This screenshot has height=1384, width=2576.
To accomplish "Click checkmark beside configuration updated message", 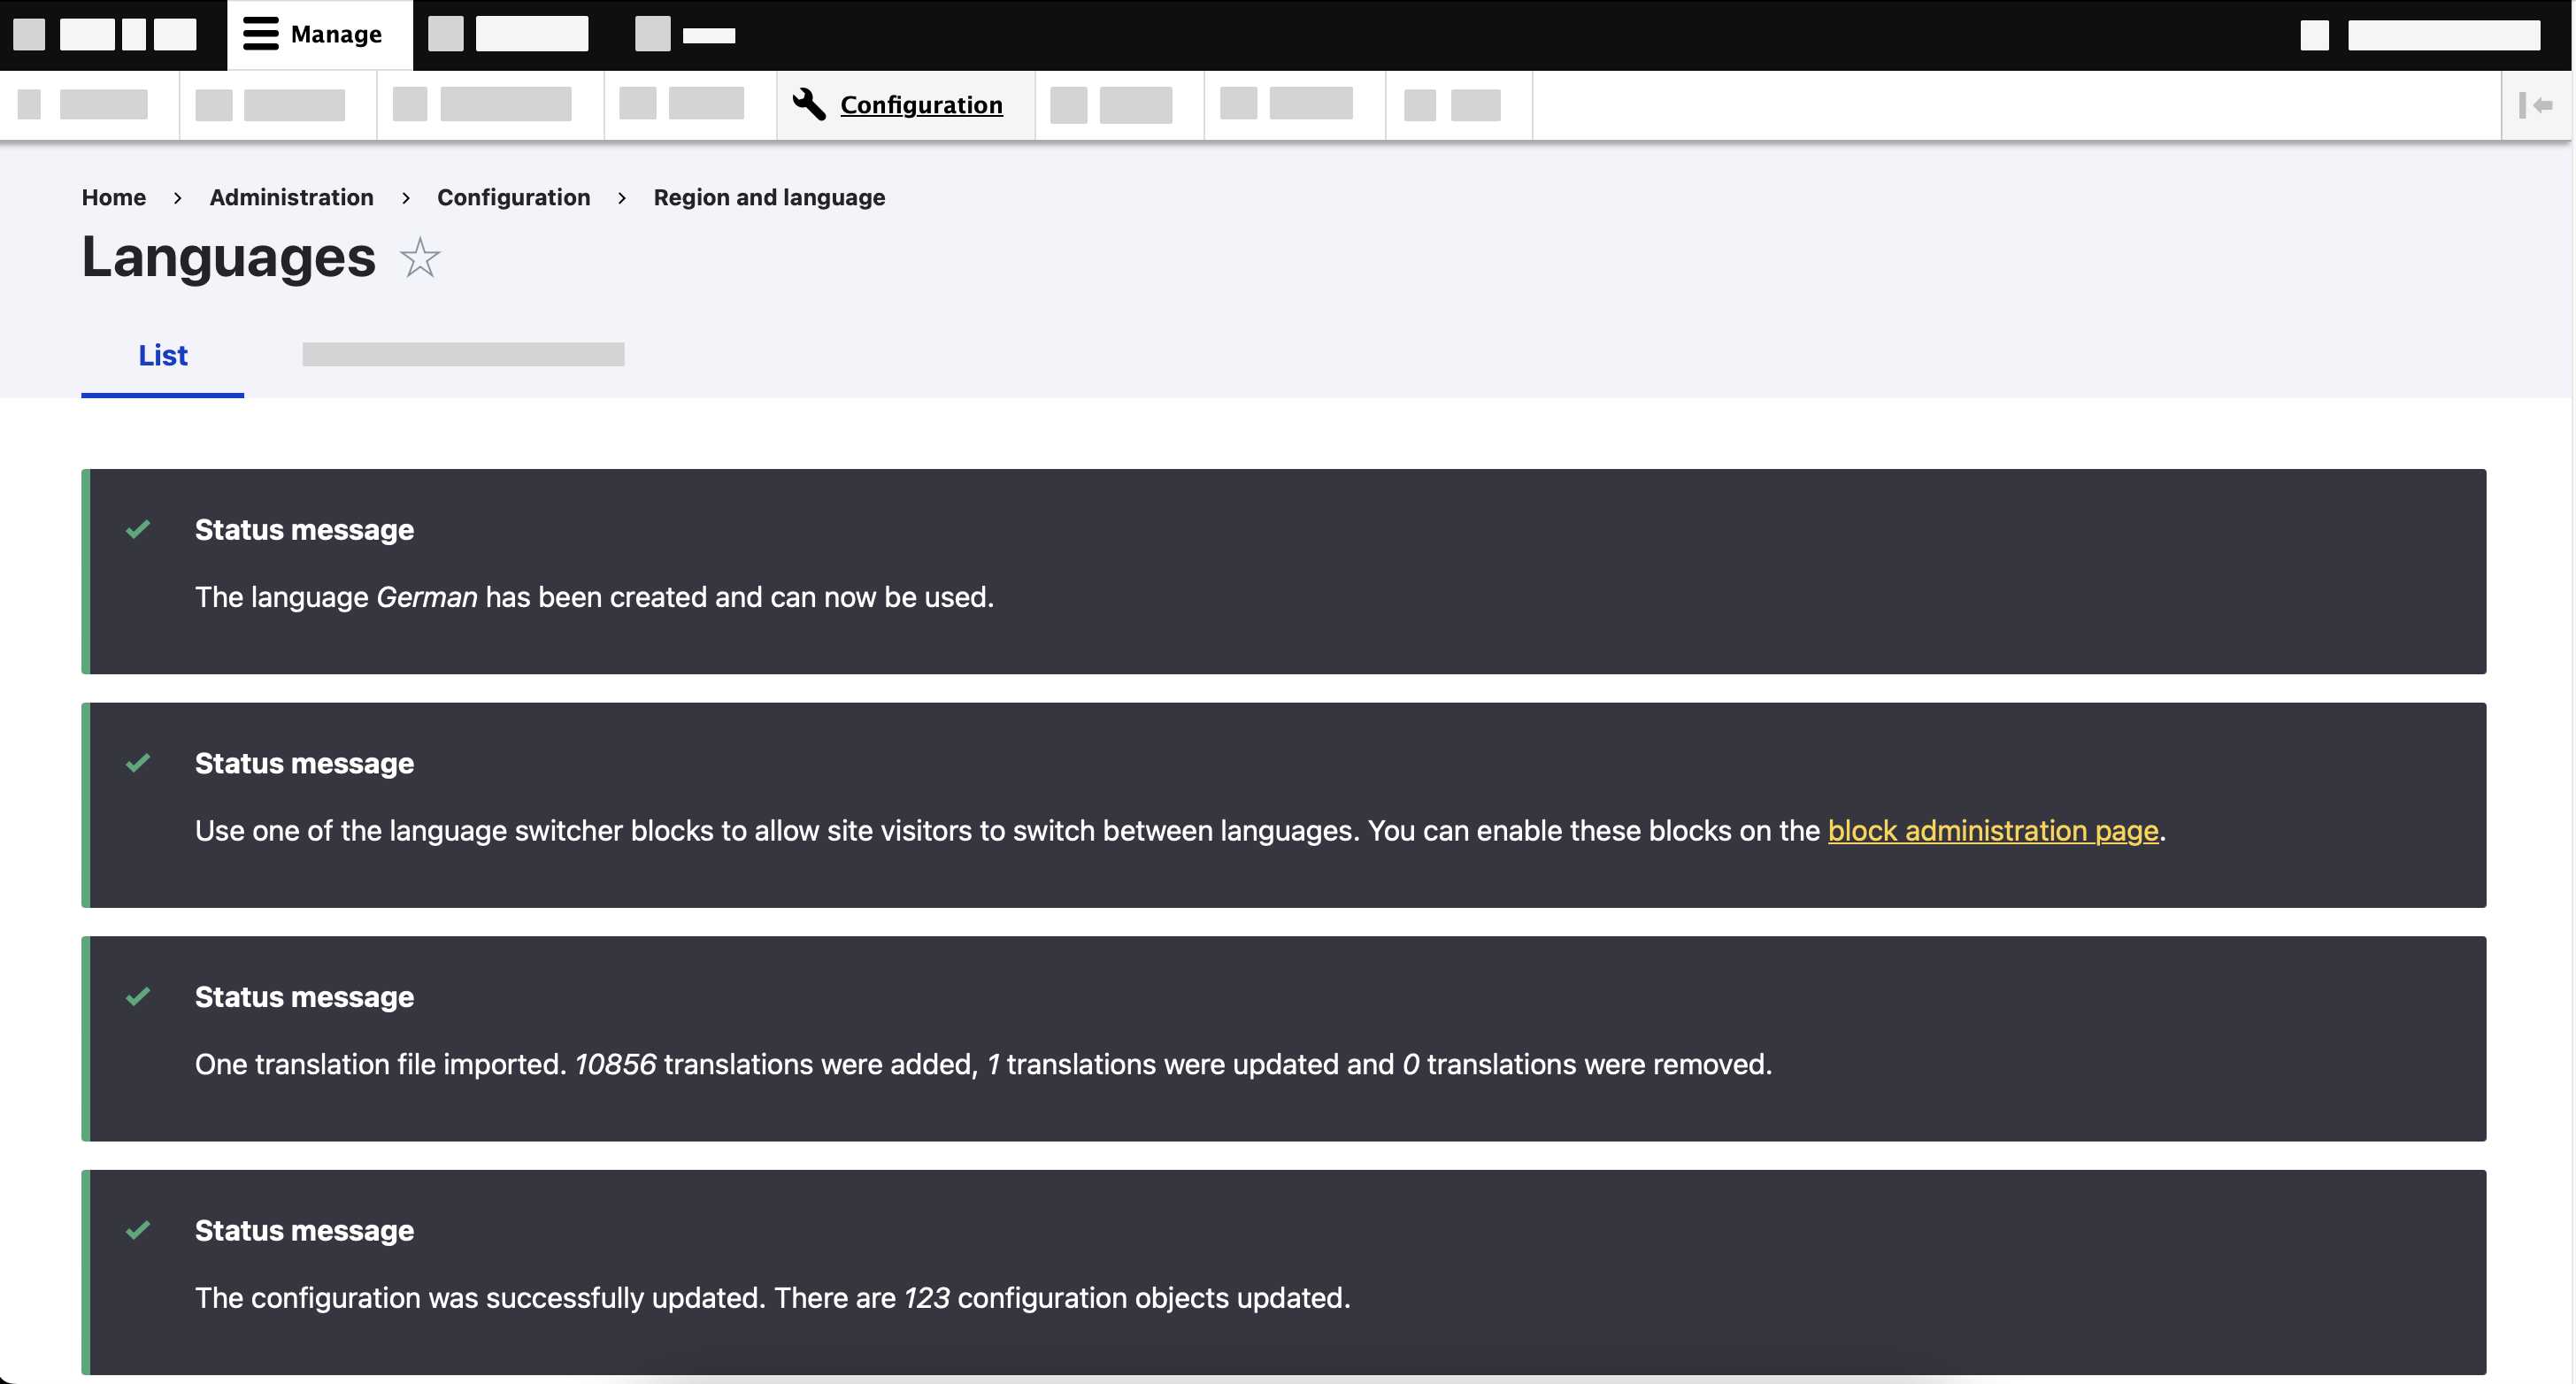I will pyautogui.click(x=138, y=1230).
